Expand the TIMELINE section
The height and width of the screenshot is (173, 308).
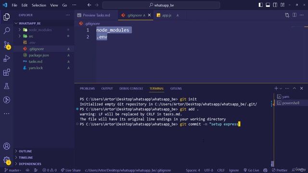pyautogui.click(x=26, y=158)
